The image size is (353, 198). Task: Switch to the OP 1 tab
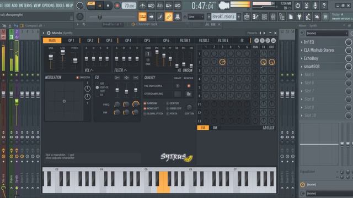(71, 40)
